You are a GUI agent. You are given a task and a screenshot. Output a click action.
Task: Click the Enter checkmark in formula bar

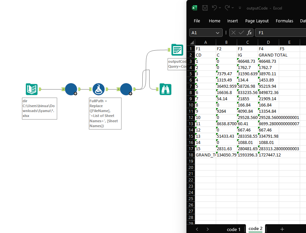click(241, 33)
